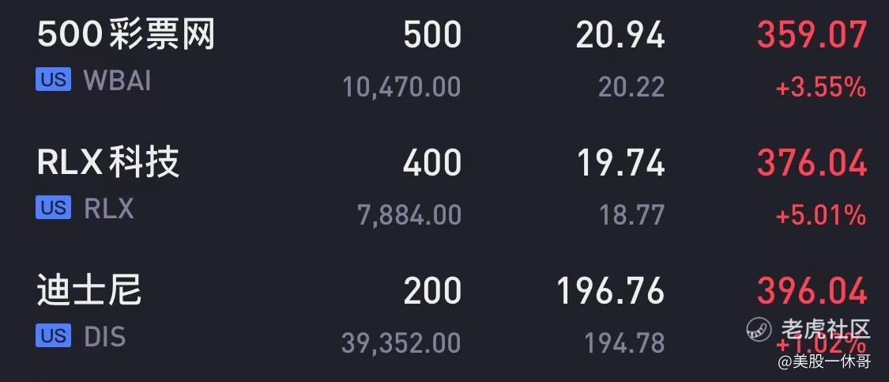
Task: Open the 老虎社区 watermark text
Action: coord(825,329)
